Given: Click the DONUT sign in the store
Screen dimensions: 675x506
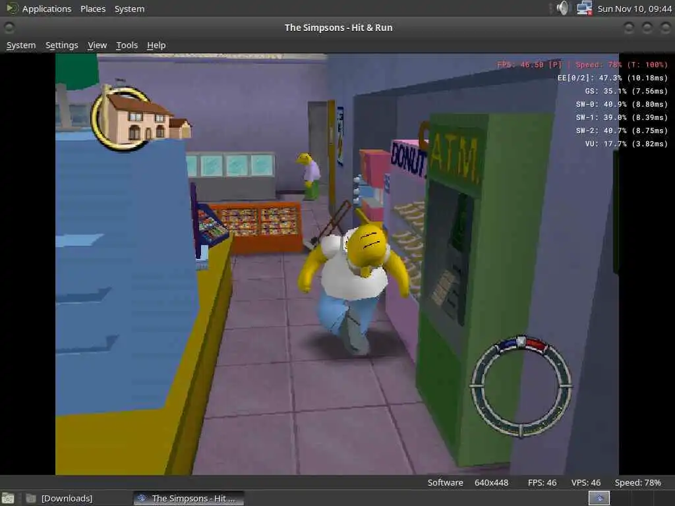Looking at the screenshot, I should 407,159.
